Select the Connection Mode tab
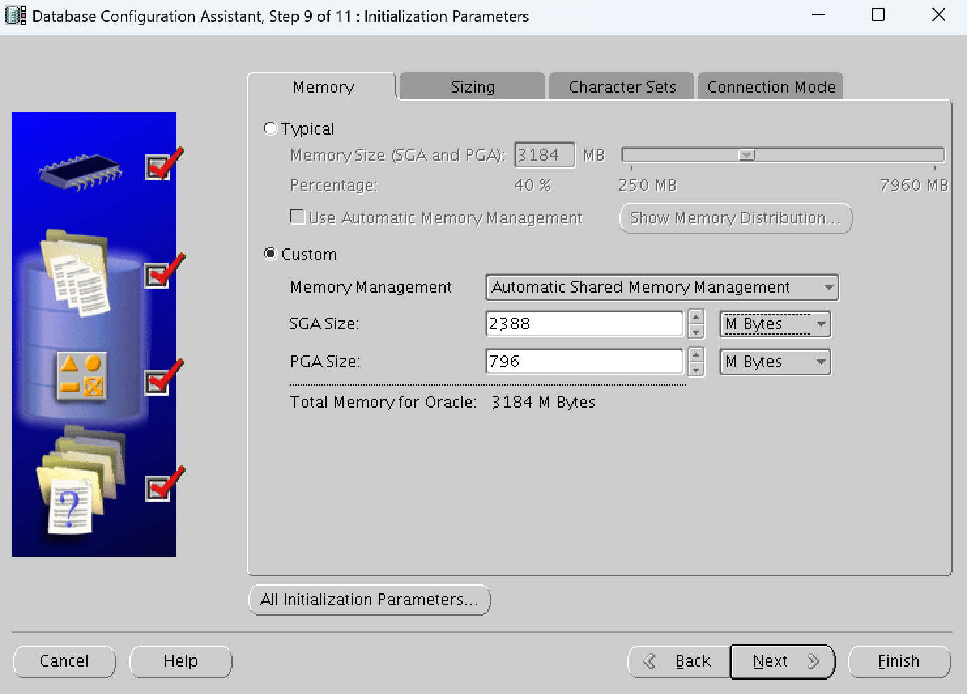 pos(771,87)
